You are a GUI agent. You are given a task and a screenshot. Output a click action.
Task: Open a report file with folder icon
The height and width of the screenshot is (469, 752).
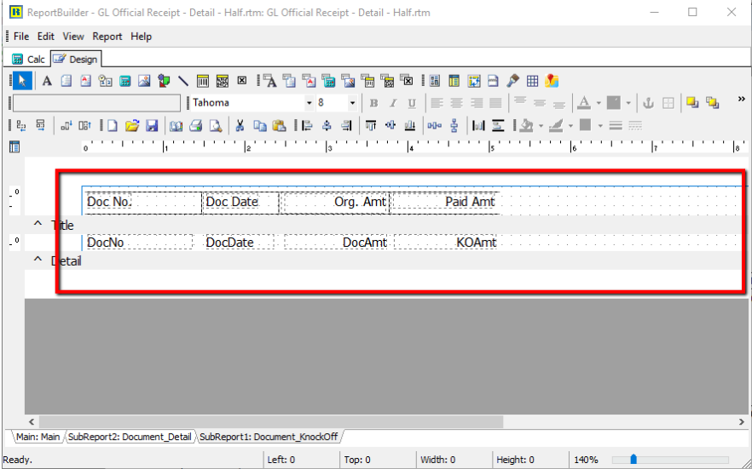coord(132,125)
